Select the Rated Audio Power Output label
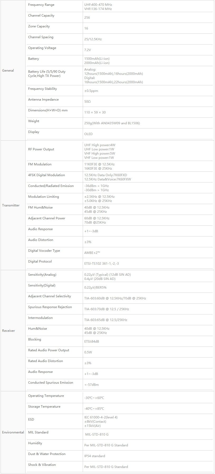This screenshot has height=474, width=215. pyautogui.click(x=48, y=350)
